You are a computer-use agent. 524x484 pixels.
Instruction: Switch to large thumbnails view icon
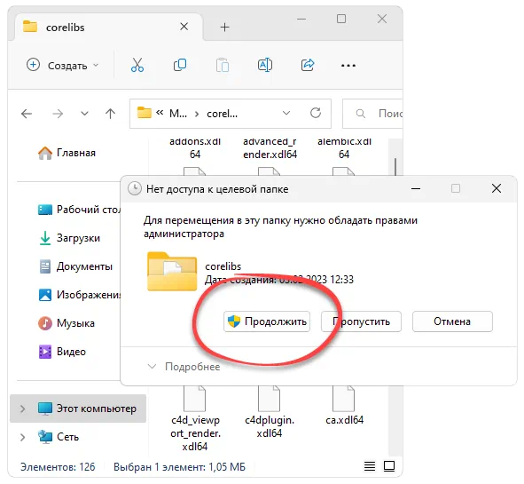[x=389, y=466]
